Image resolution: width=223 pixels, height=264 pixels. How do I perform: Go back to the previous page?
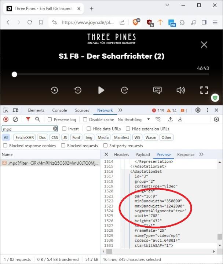click(x=8, y=22)
